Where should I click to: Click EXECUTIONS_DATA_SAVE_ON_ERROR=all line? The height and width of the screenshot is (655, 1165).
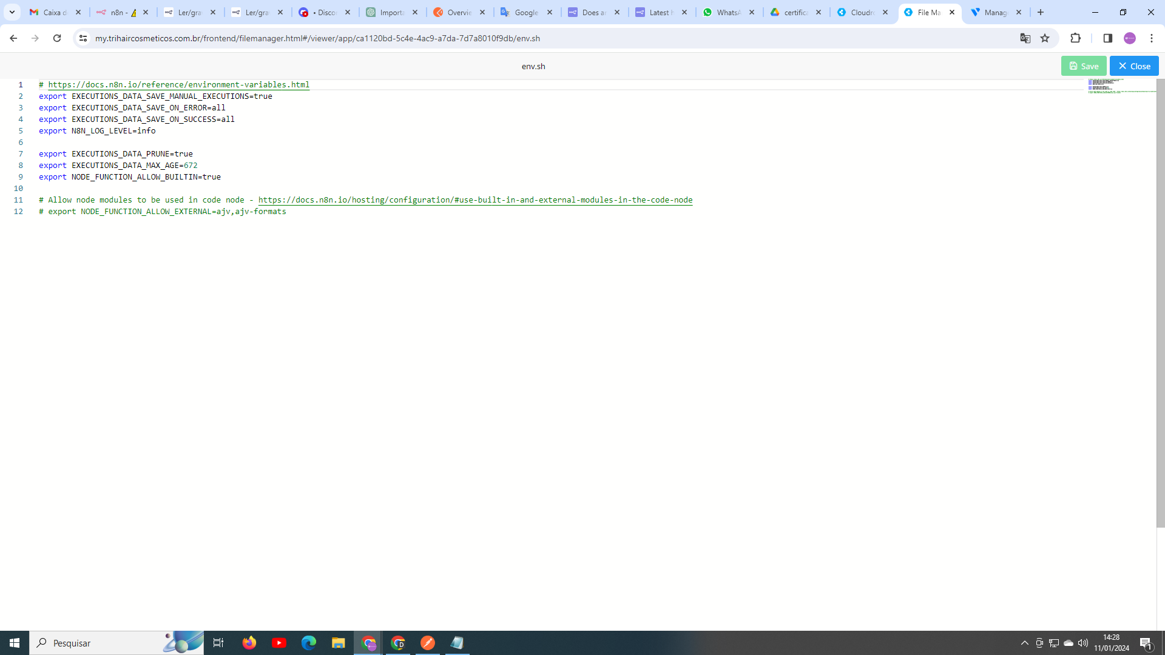pos(132,108)
